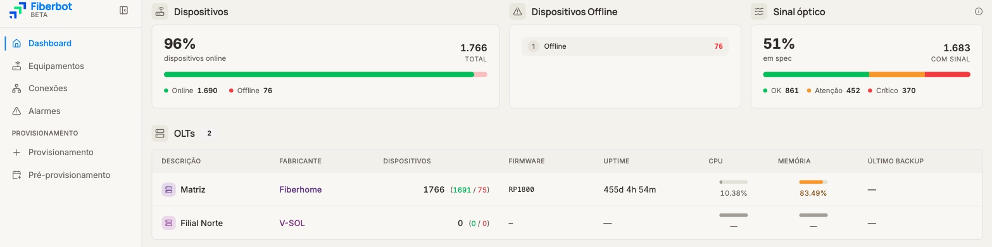The height and width of the screenshot is (247, 992).
Task: Click the Online 1.690 legend text
Action: click(194, 91)
